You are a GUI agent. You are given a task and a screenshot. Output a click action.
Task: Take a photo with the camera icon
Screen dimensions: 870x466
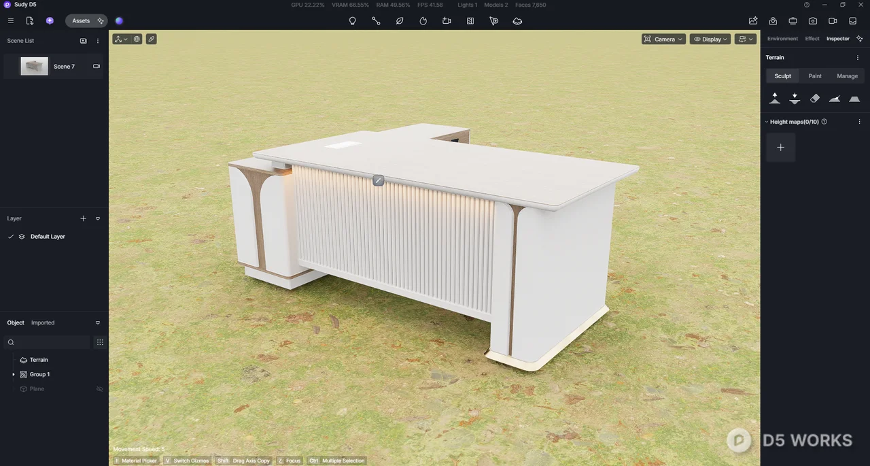pos(813,21)
